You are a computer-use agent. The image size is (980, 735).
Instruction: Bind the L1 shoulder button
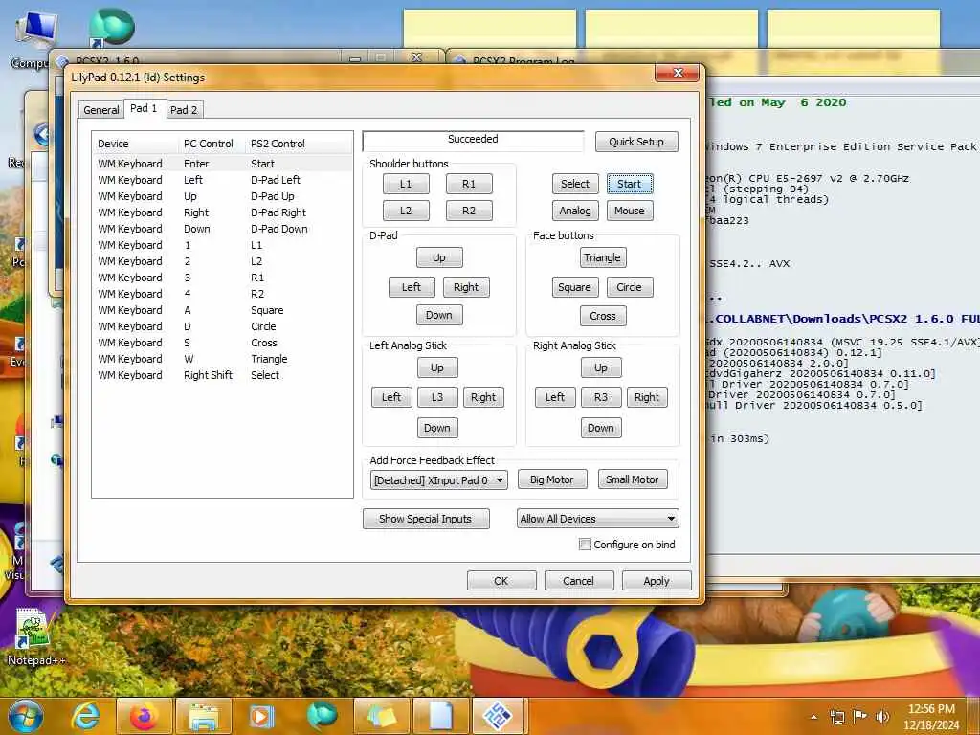click(406, 184)
